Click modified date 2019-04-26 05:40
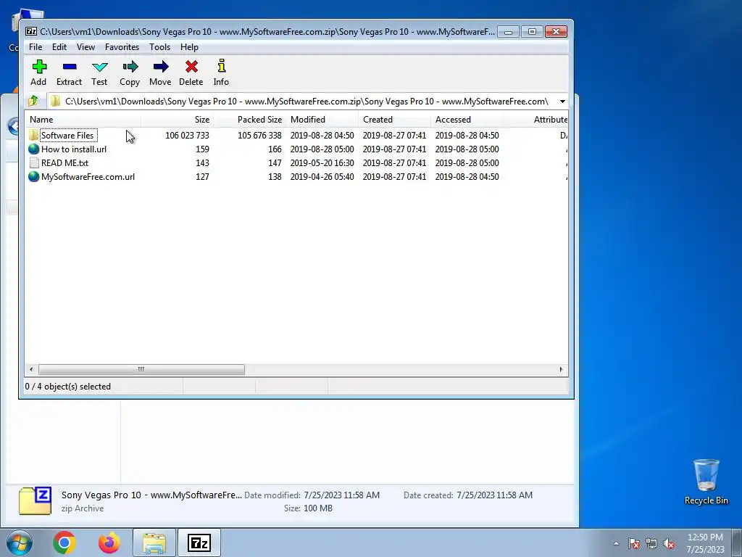 322,177
